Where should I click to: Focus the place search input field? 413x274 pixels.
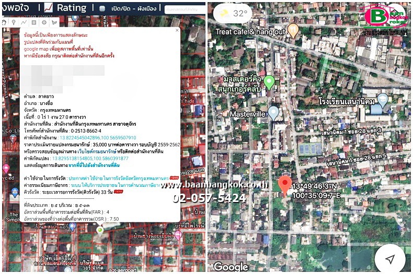tap(185, 9)
